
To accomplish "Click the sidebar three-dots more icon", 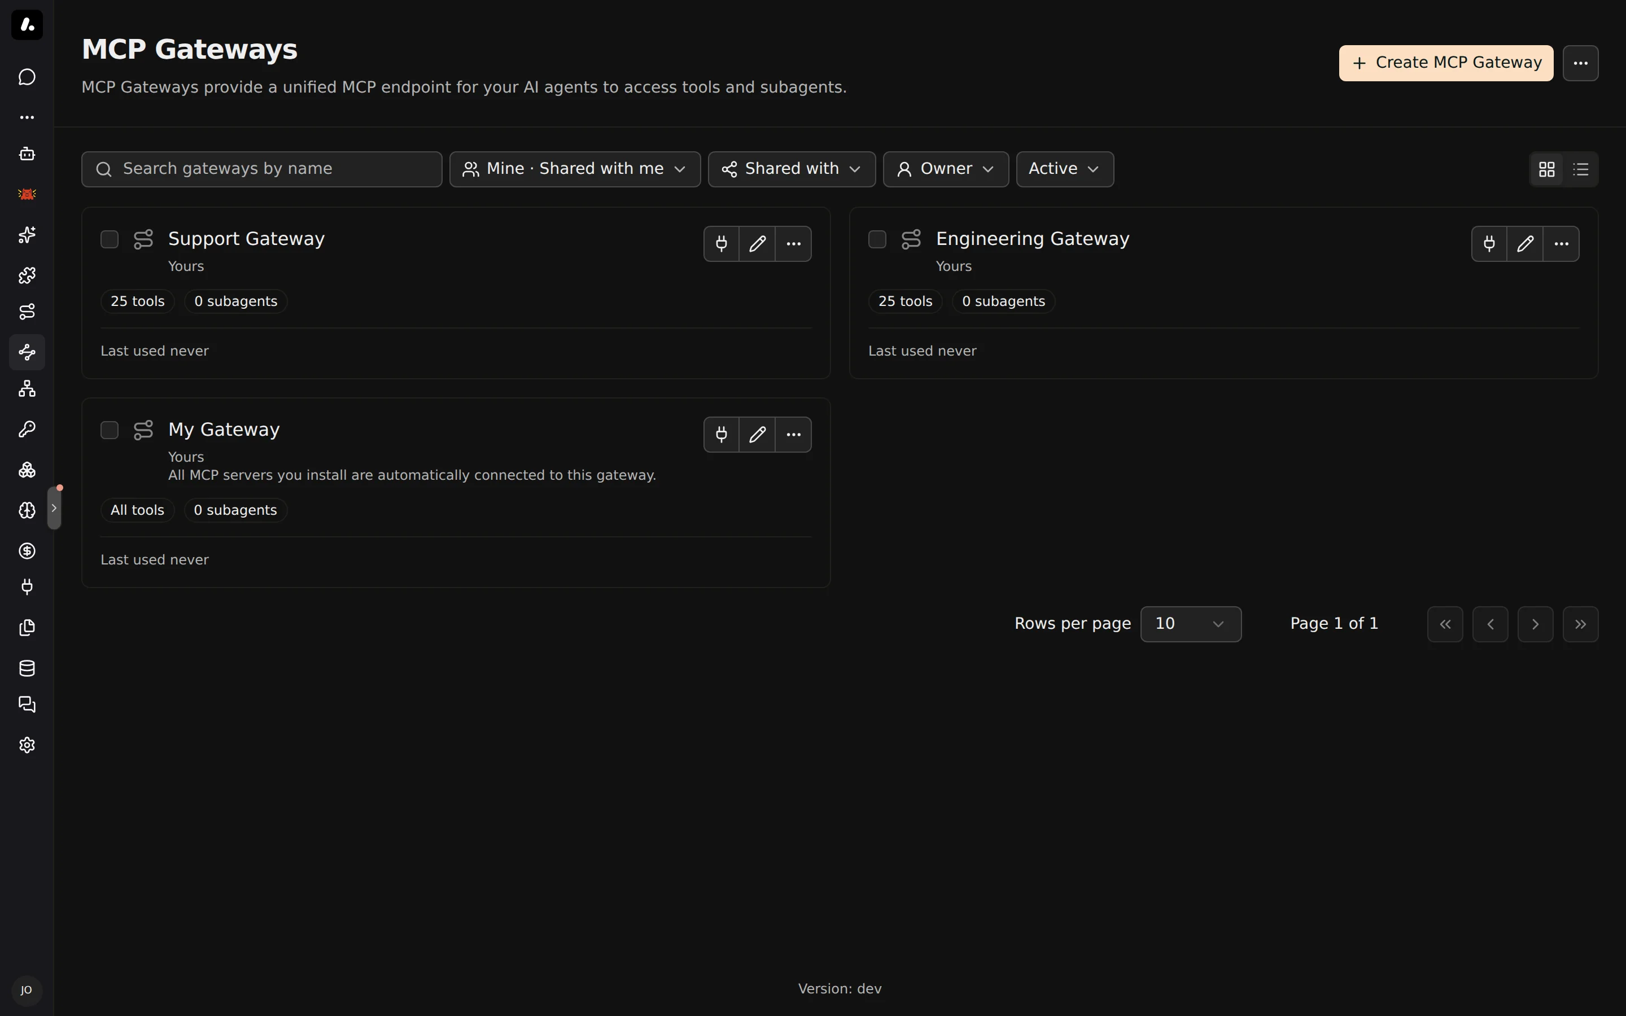I will tap(27, 117).
